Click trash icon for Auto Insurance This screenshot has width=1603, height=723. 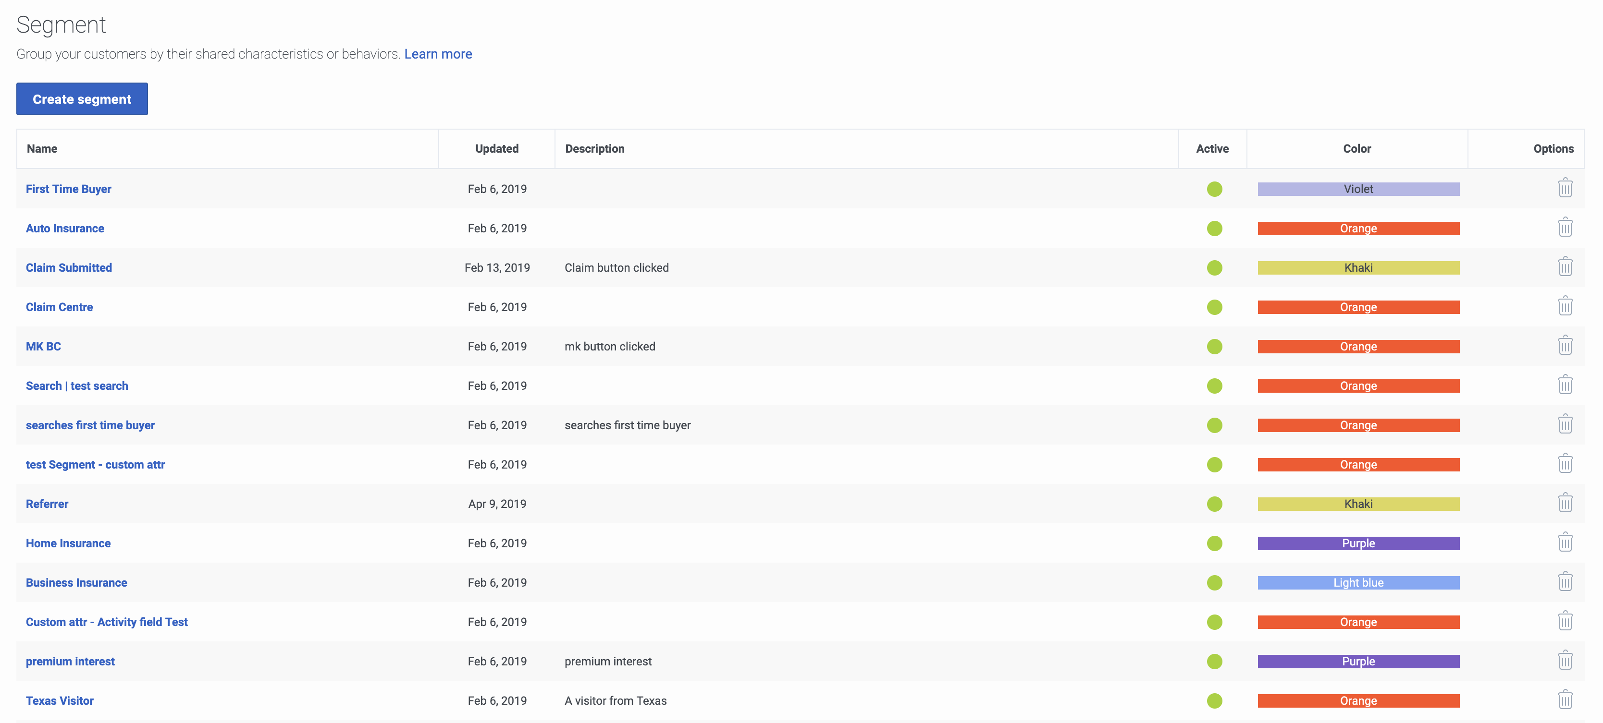coord(1565,227)
